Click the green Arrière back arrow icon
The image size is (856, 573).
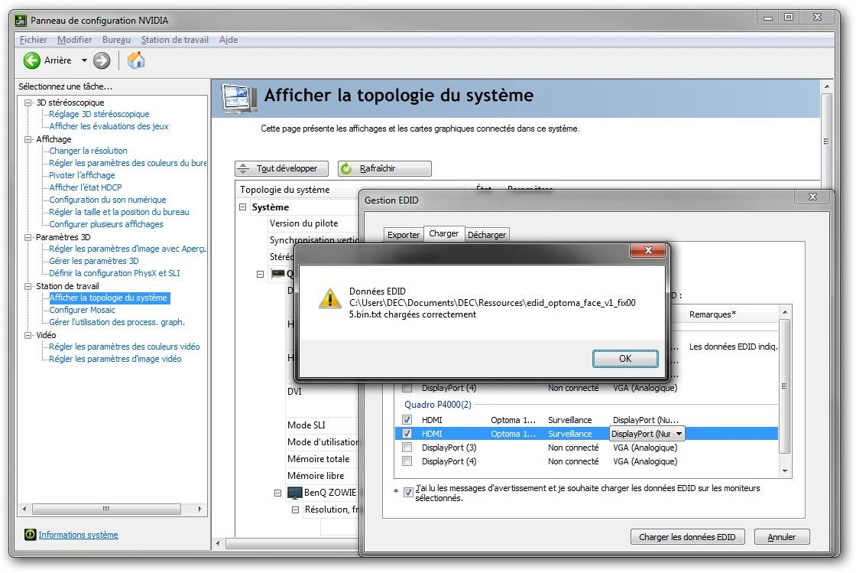32,60
